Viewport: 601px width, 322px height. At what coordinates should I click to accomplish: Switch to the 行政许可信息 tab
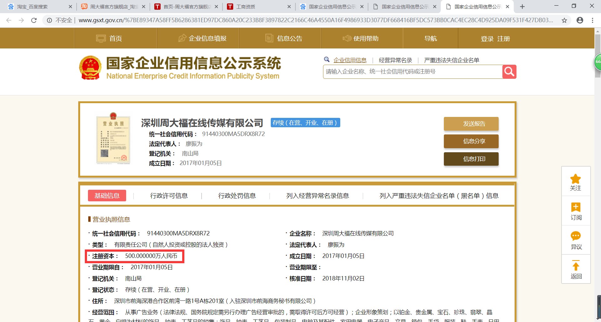(x=169, y=196)
